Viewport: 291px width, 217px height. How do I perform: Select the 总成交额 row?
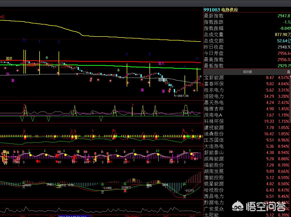[247, 41]
